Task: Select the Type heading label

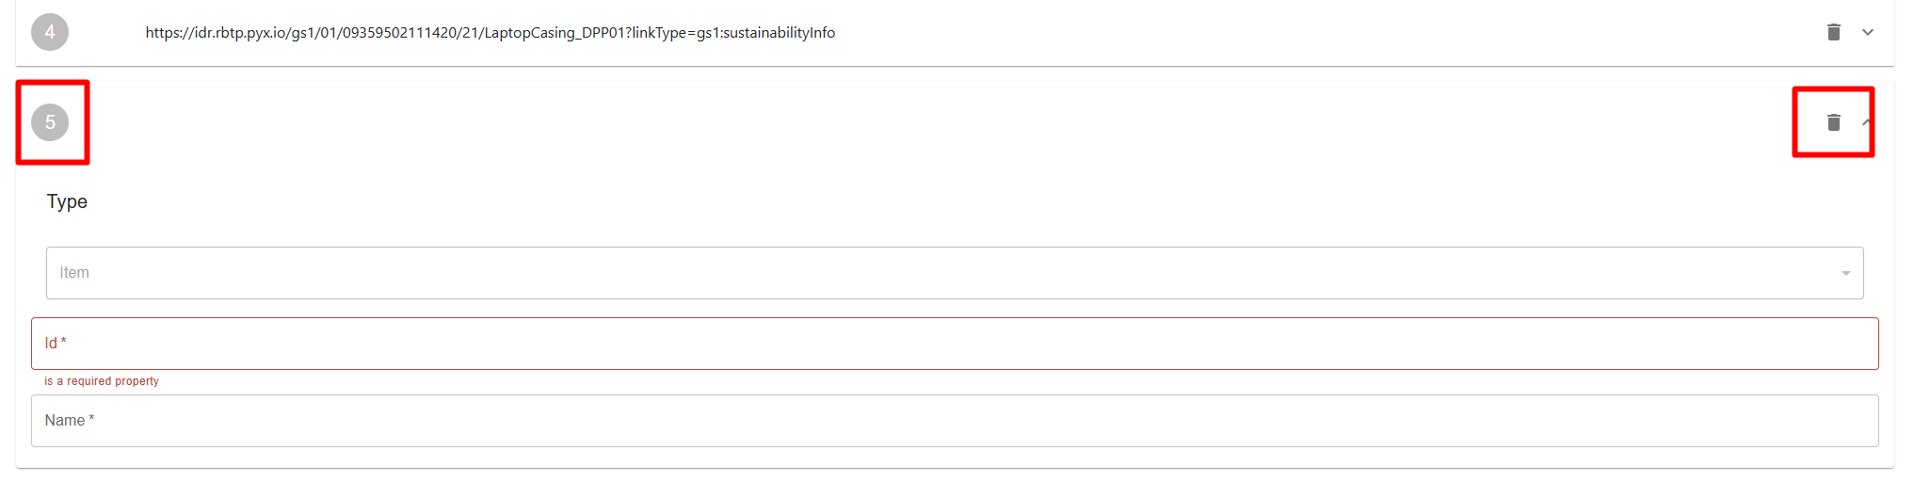Action: pyautogui.click(x=67, y=201)
